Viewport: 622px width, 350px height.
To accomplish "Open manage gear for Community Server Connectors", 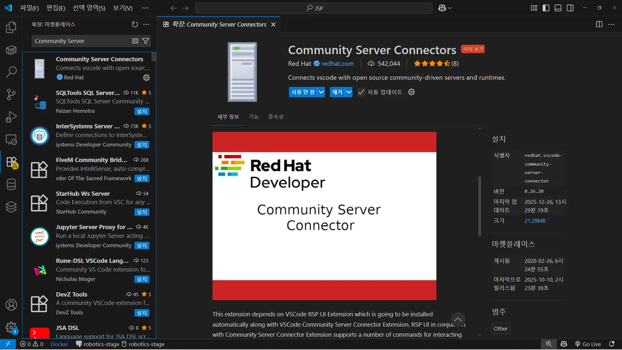I will click(146, 78).
